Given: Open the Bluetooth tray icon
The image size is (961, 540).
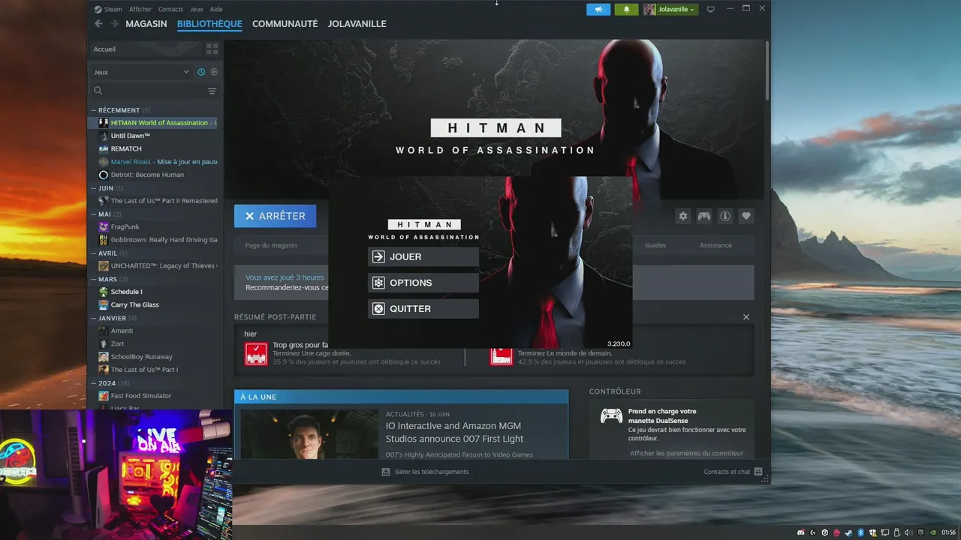Looking at the screenshot, I should pos(861,532).
